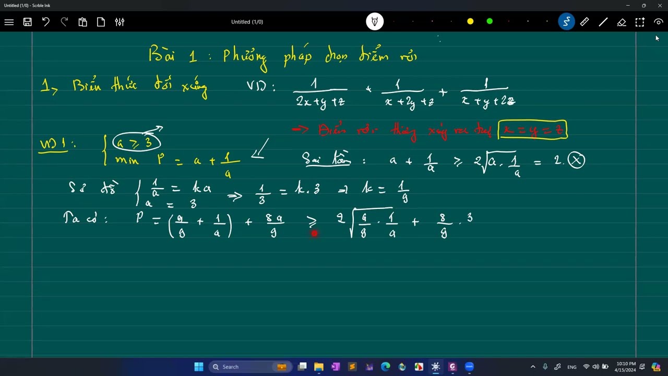Open Copilot from taskbar corner
Image resolution: width=668 pixels, height=376 pixels.
pyautogui.click(x=656, y=367)
